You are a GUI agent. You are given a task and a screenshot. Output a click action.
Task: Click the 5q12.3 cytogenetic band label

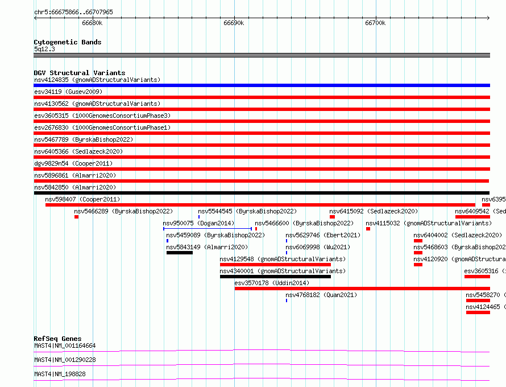44,49
